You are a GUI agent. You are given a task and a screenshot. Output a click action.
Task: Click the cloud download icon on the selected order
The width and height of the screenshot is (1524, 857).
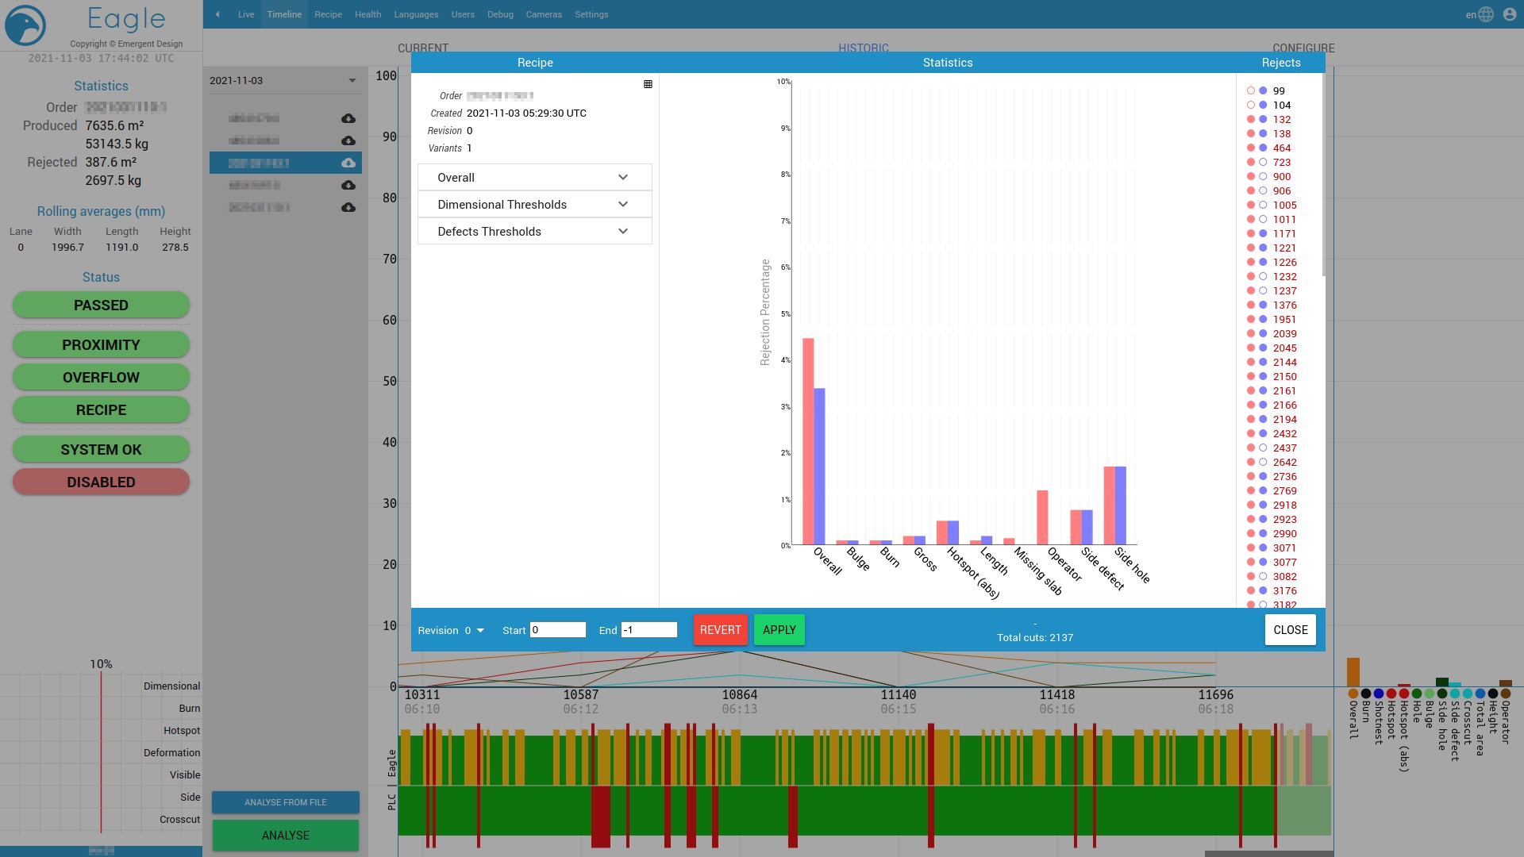coord(348,163)
